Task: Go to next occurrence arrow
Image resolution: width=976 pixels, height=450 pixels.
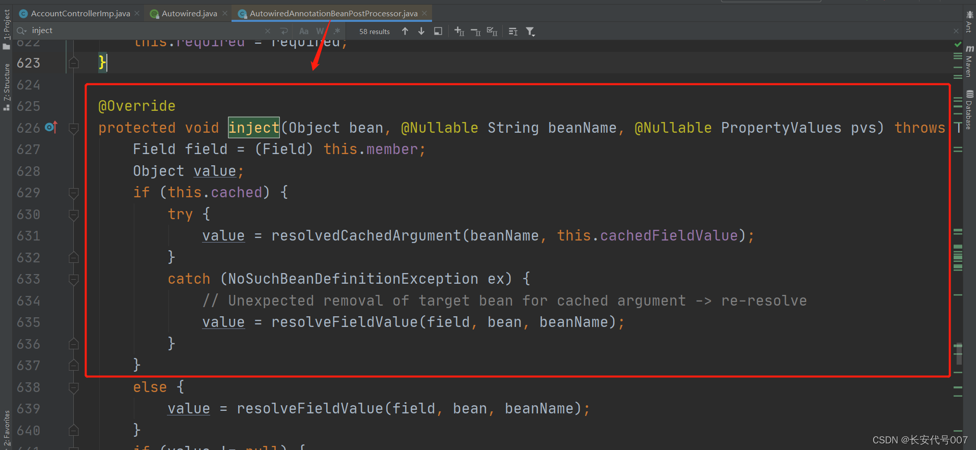Action: pos(421,31)
